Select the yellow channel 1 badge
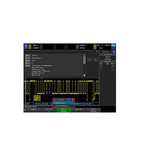Image resolution: width=156 pixels, height=156 pixels. [x=30, y=46]
